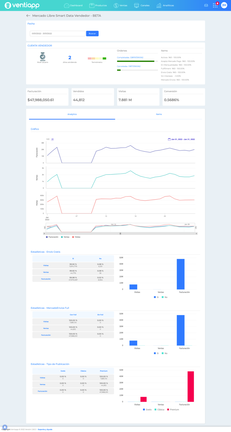Screen dimensions: 231x432
Task: Open the Completadas 538191/590062 orders link
Action: pos(130,58)
